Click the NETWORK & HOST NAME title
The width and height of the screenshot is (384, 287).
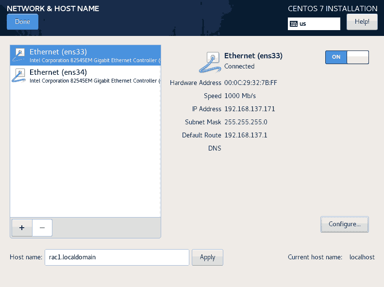click(x=53, y=9)
